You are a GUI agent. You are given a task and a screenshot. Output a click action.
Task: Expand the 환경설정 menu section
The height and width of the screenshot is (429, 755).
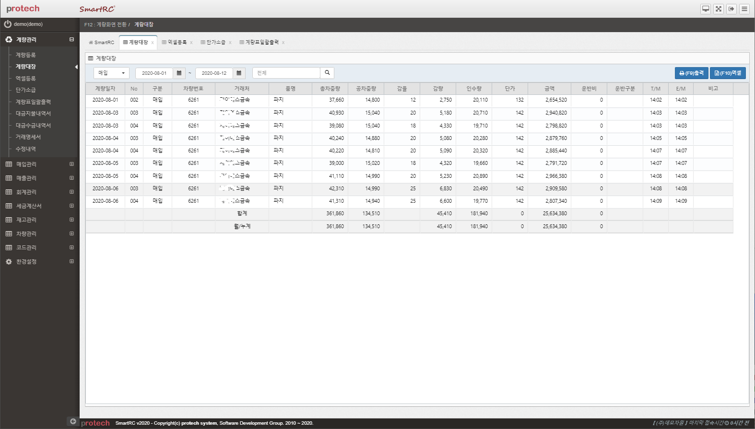pyautogui.click(x=71, y=262)
